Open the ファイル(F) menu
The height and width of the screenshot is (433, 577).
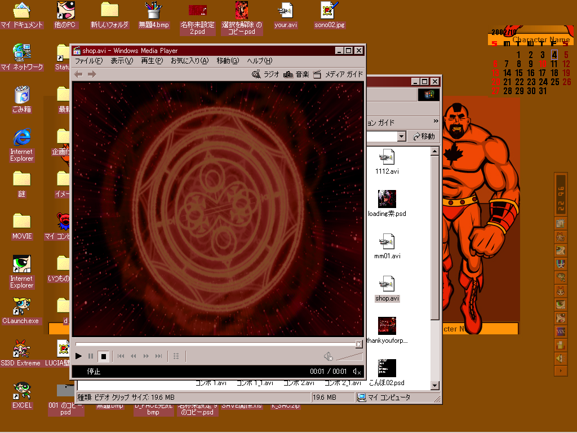pyautogui.click(x=88, y=61)
